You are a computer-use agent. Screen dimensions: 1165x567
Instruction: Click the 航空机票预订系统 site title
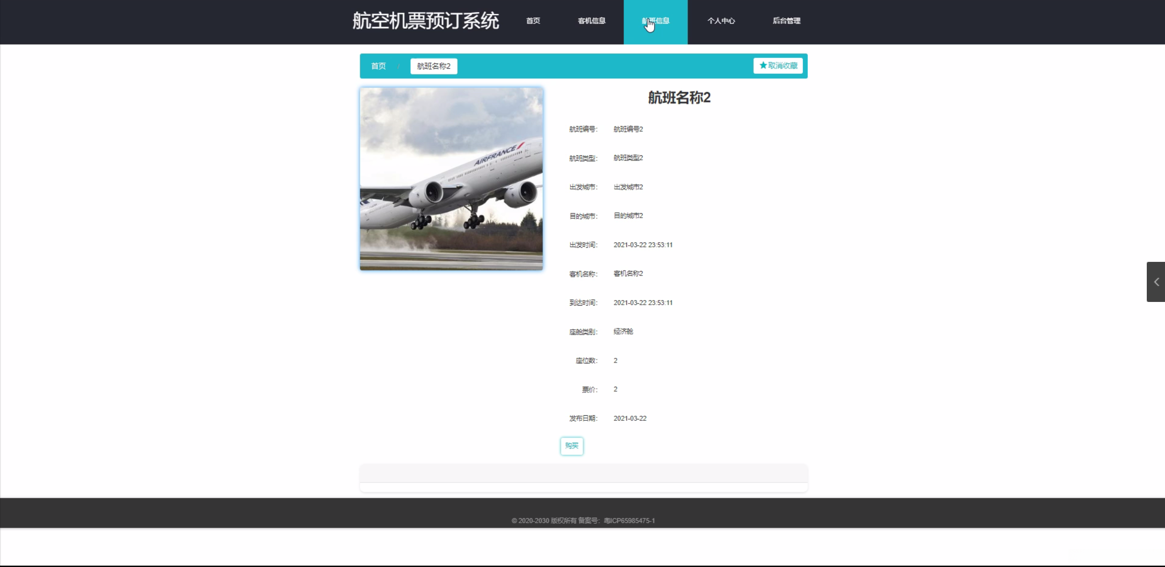(x=425, y=21)
